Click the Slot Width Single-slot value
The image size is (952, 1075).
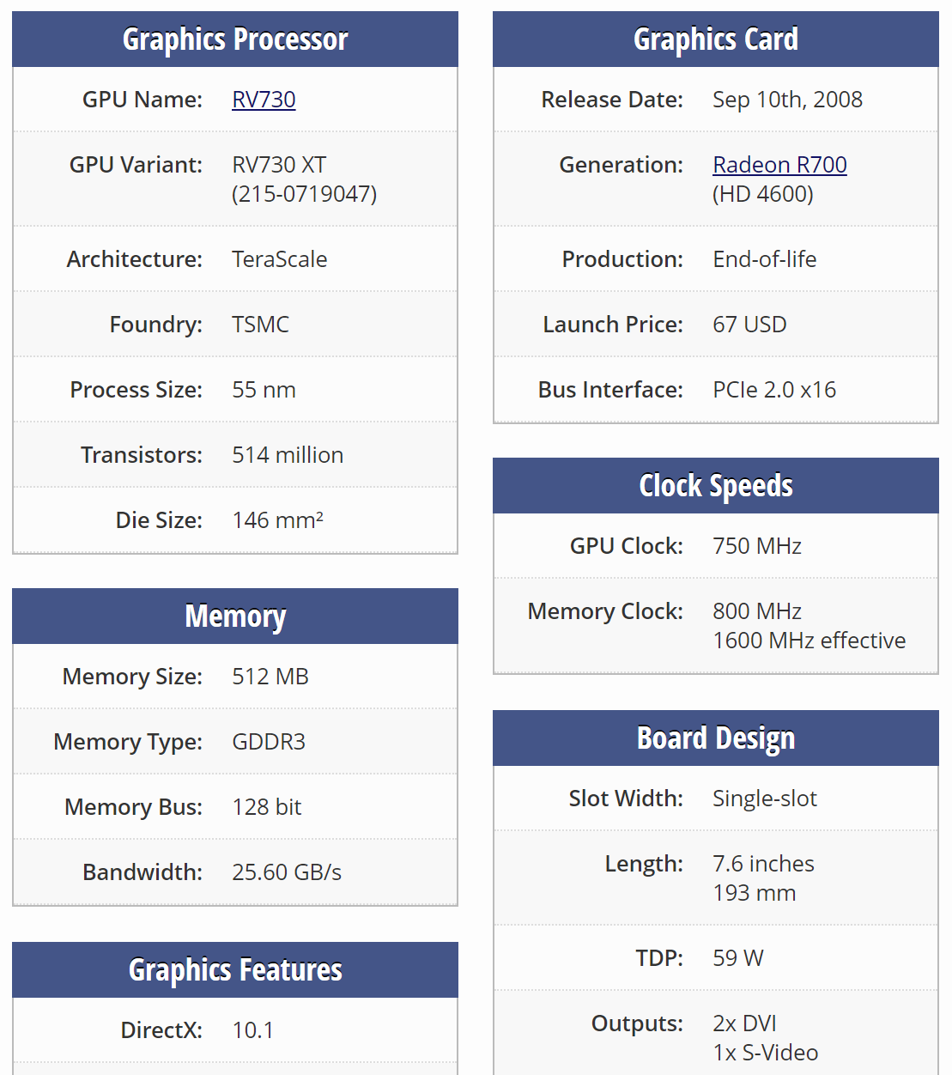(764, 799)
